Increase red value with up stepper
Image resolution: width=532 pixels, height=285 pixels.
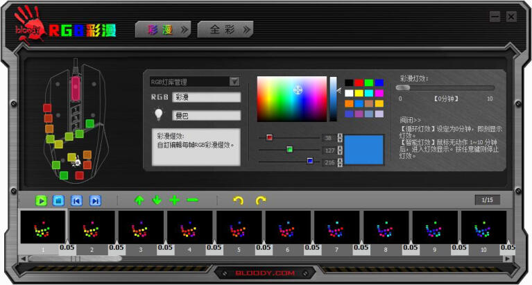340,136
